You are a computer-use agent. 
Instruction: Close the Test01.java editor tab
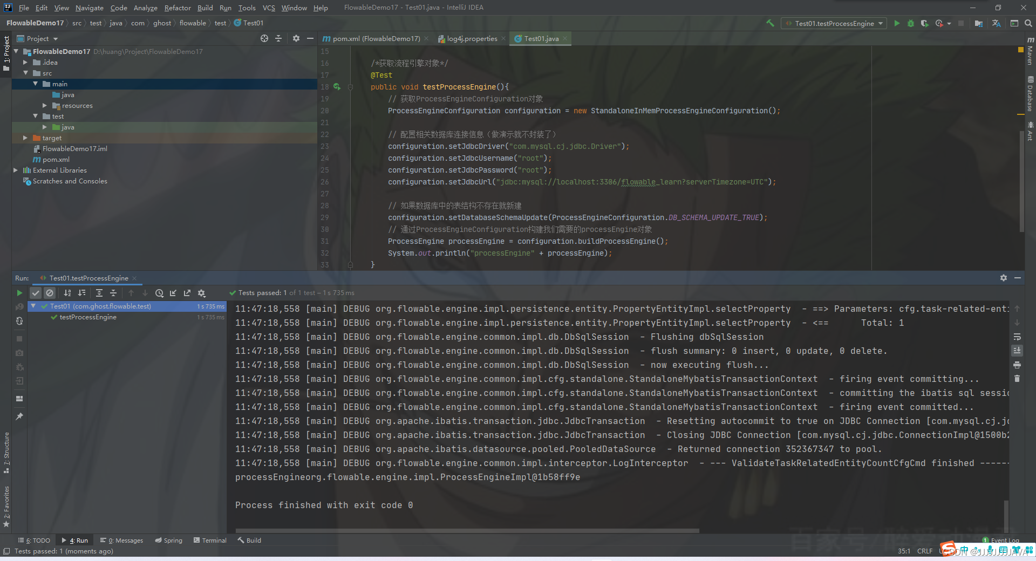point(565,38)
